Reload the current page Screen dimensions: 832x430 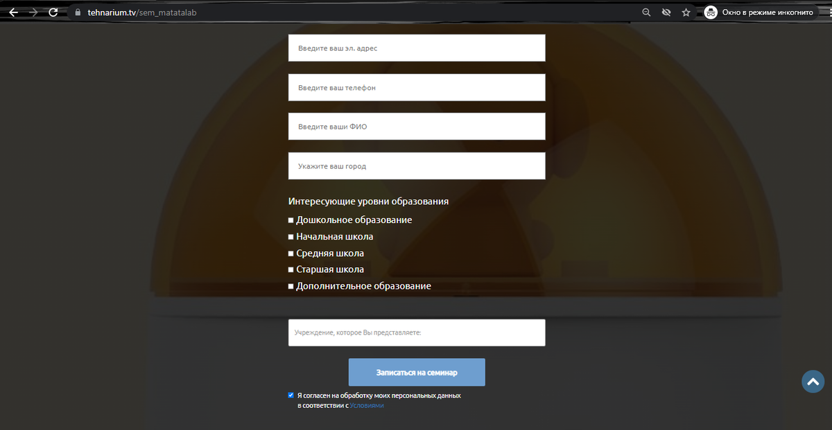point(53,12)
